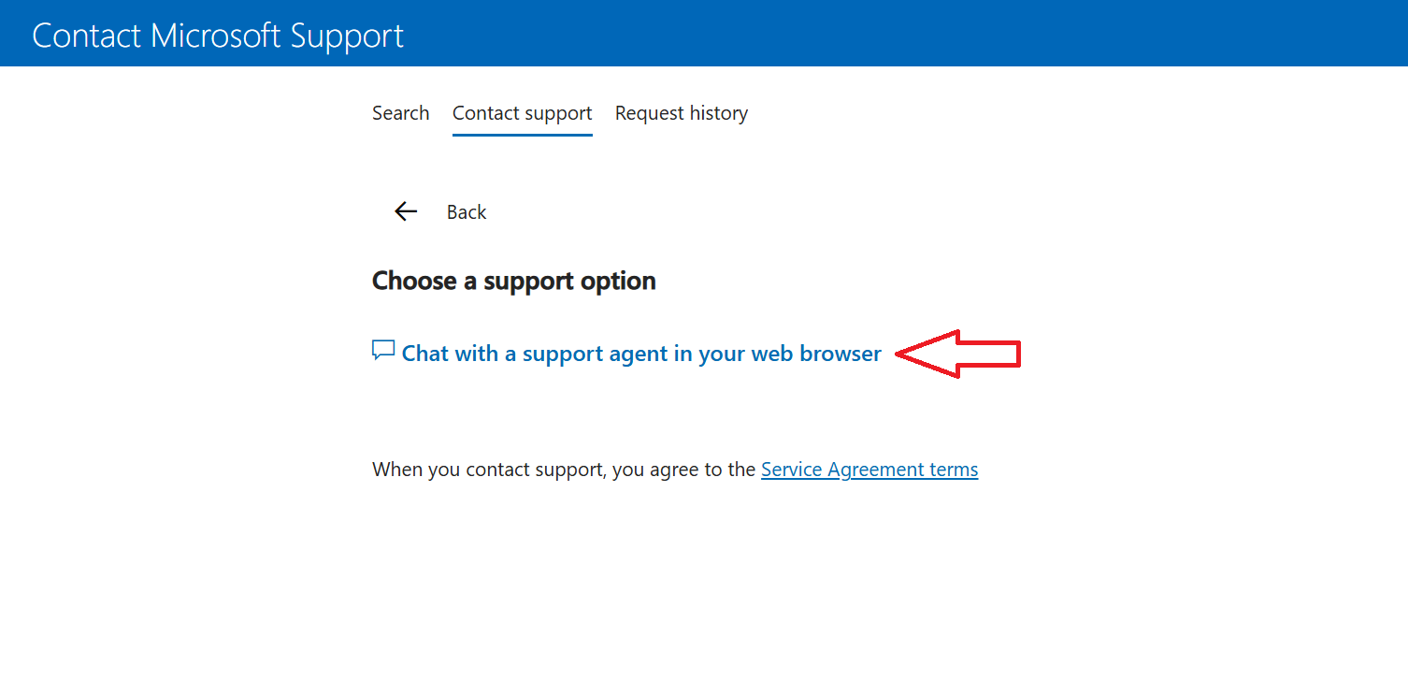Click the Back label text
Image resolution: width=1408 pixels, height=680 pixels.
coord(467,211)
